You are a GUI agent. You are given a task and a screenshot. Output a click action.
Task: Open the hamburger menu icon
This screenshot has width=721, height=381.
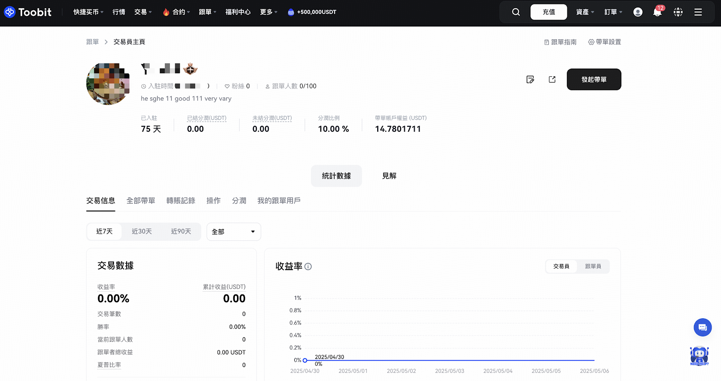click(698, 12)
